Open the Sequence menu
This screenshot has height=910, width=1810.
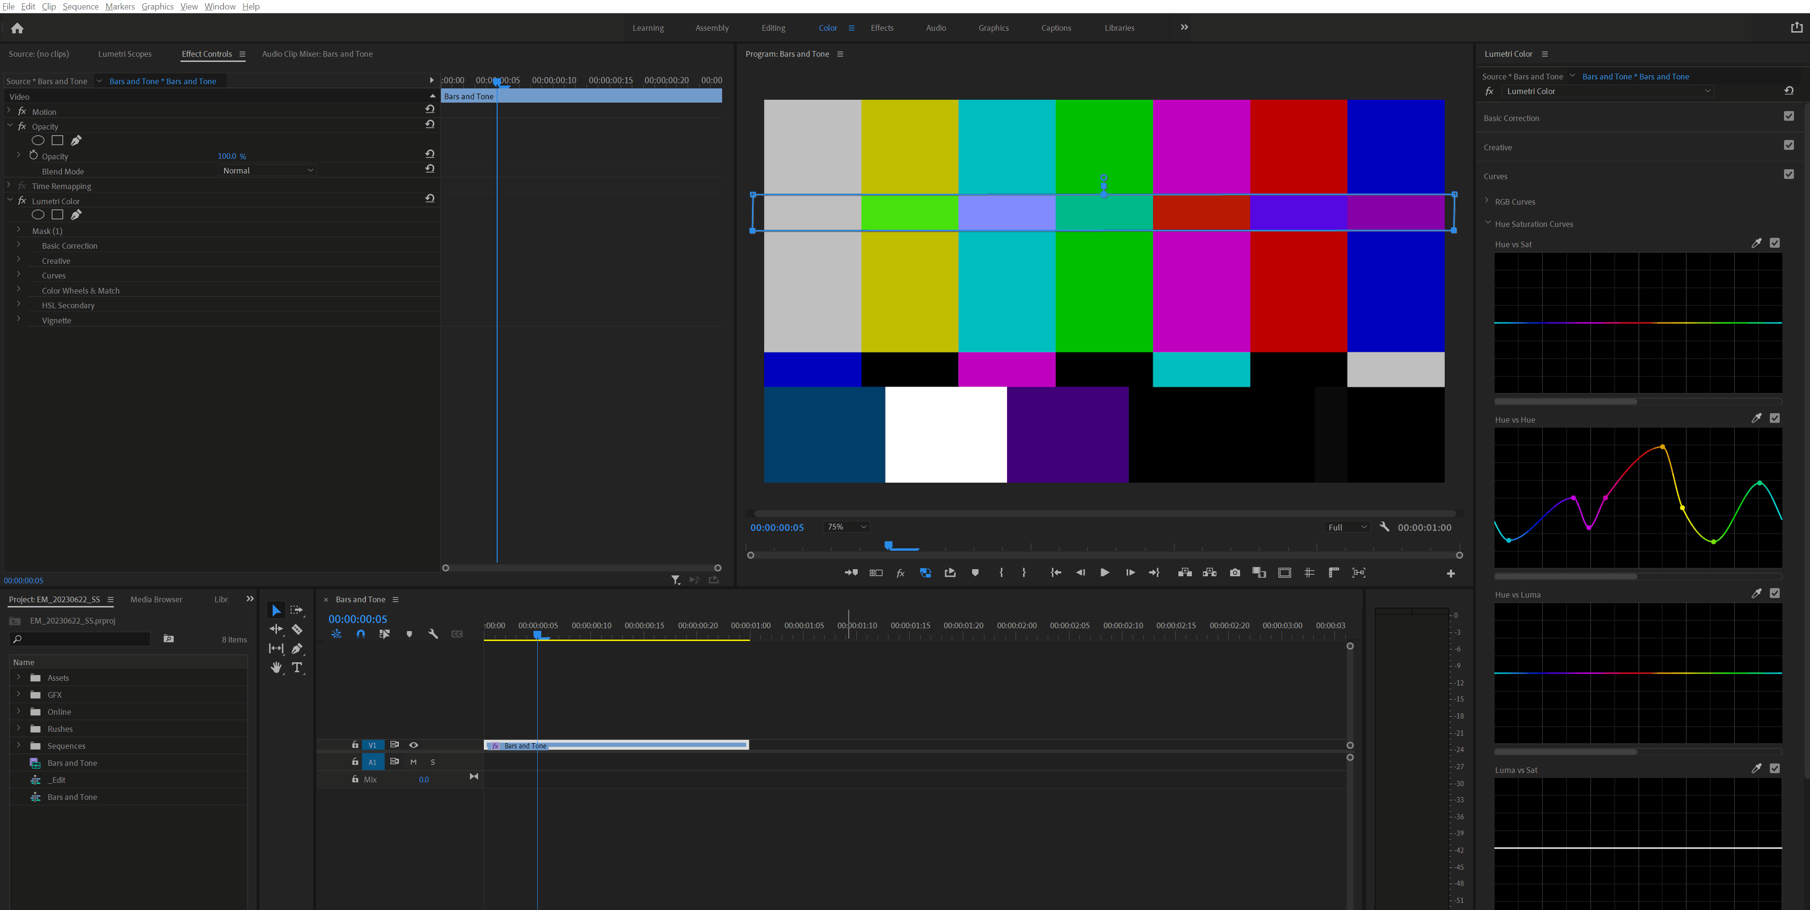tap(80, 6)
